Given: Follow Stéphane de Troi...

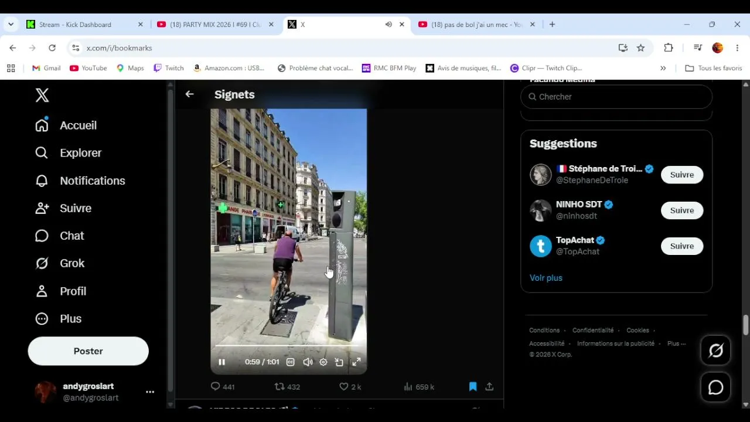Looking at the screenshot, I should tap(682, 175).
